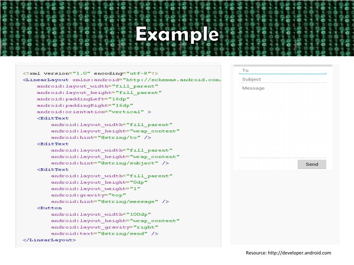Viewport: 354px width, 265px height.
Task: Click the paddingLeft="16dp" line
Action: pos(83,99)
